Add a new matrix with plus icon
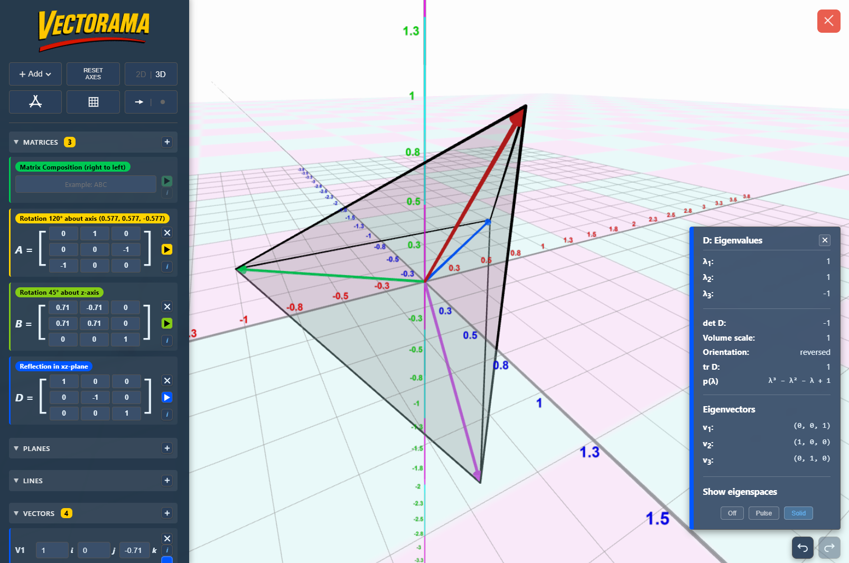Screen dimensions: 849x563 pos(167,142)
